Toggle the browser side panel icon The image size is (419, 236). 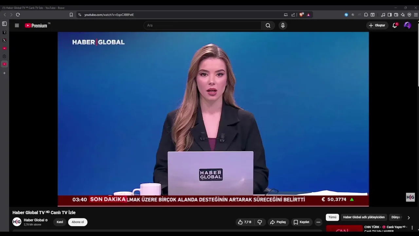[390, 15]
